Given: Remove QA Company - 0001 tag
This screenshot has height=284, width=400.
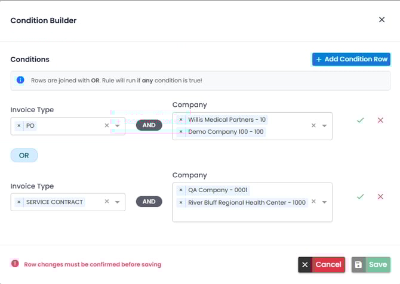Looking at the screenshot, I should coord(181,190).
